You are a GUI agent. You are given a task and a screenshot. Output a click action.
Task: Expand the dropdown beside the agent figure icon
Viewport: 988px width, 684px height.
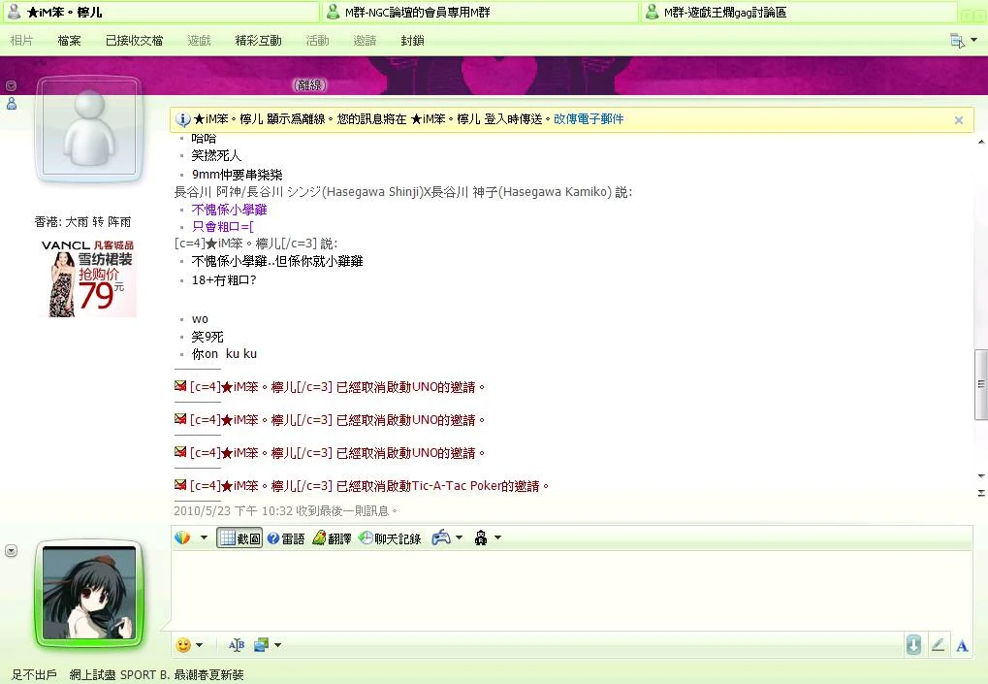click(497, 538)
